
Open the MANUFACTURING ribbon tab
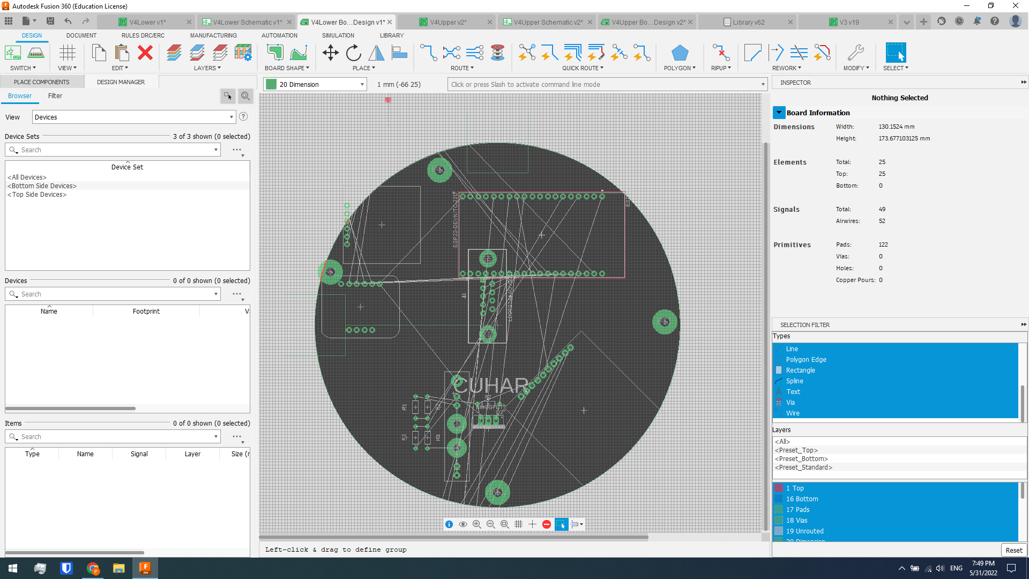213,35
